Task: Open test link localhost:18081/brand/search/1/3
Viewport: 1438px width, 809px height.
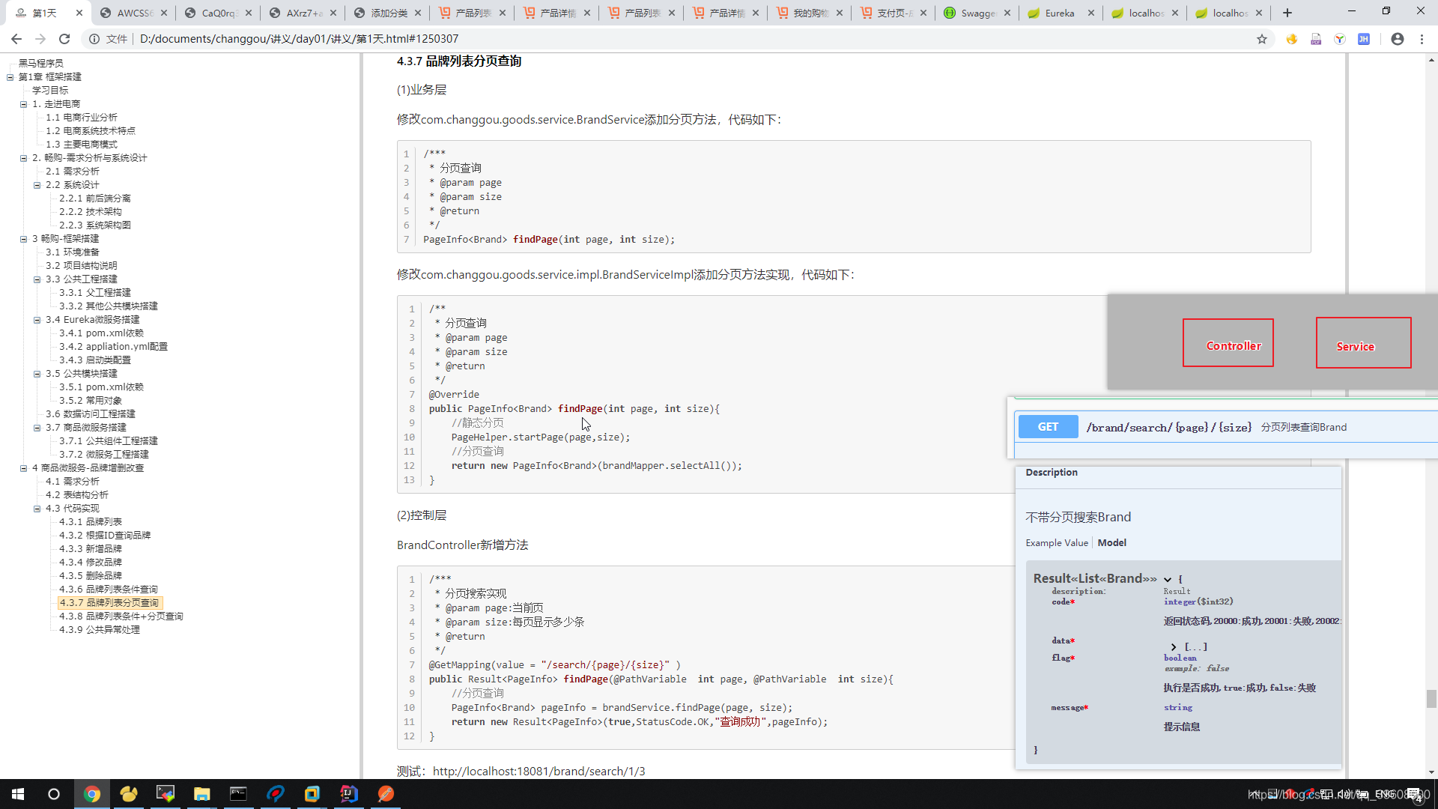Action: 539,771
